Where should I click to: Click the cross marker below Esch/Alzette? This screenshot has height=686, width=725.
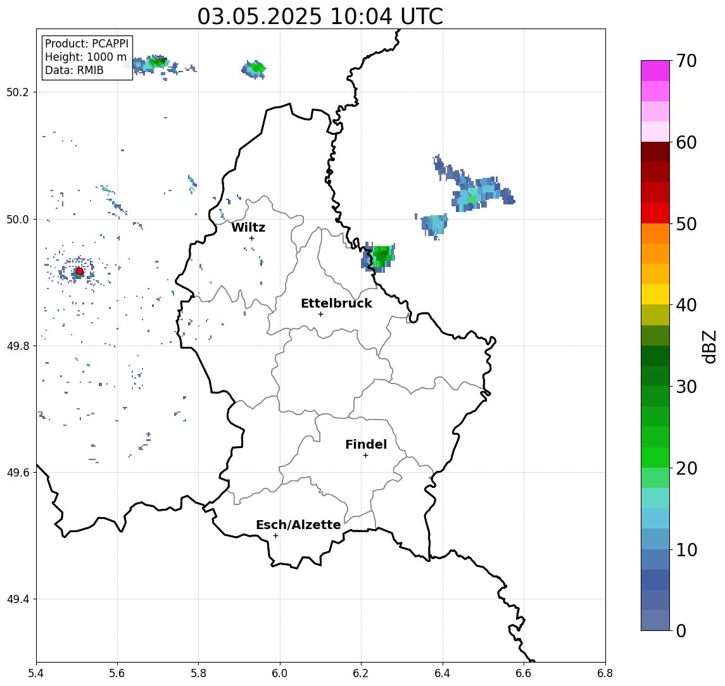[x=275, y=536]
